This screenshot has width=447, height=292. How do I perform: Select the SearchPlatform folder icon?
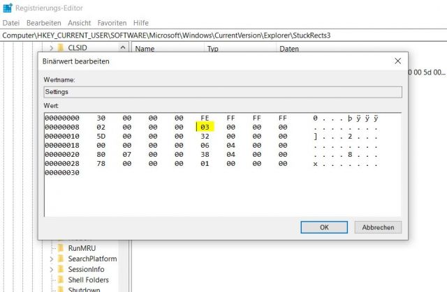point(61,259)
